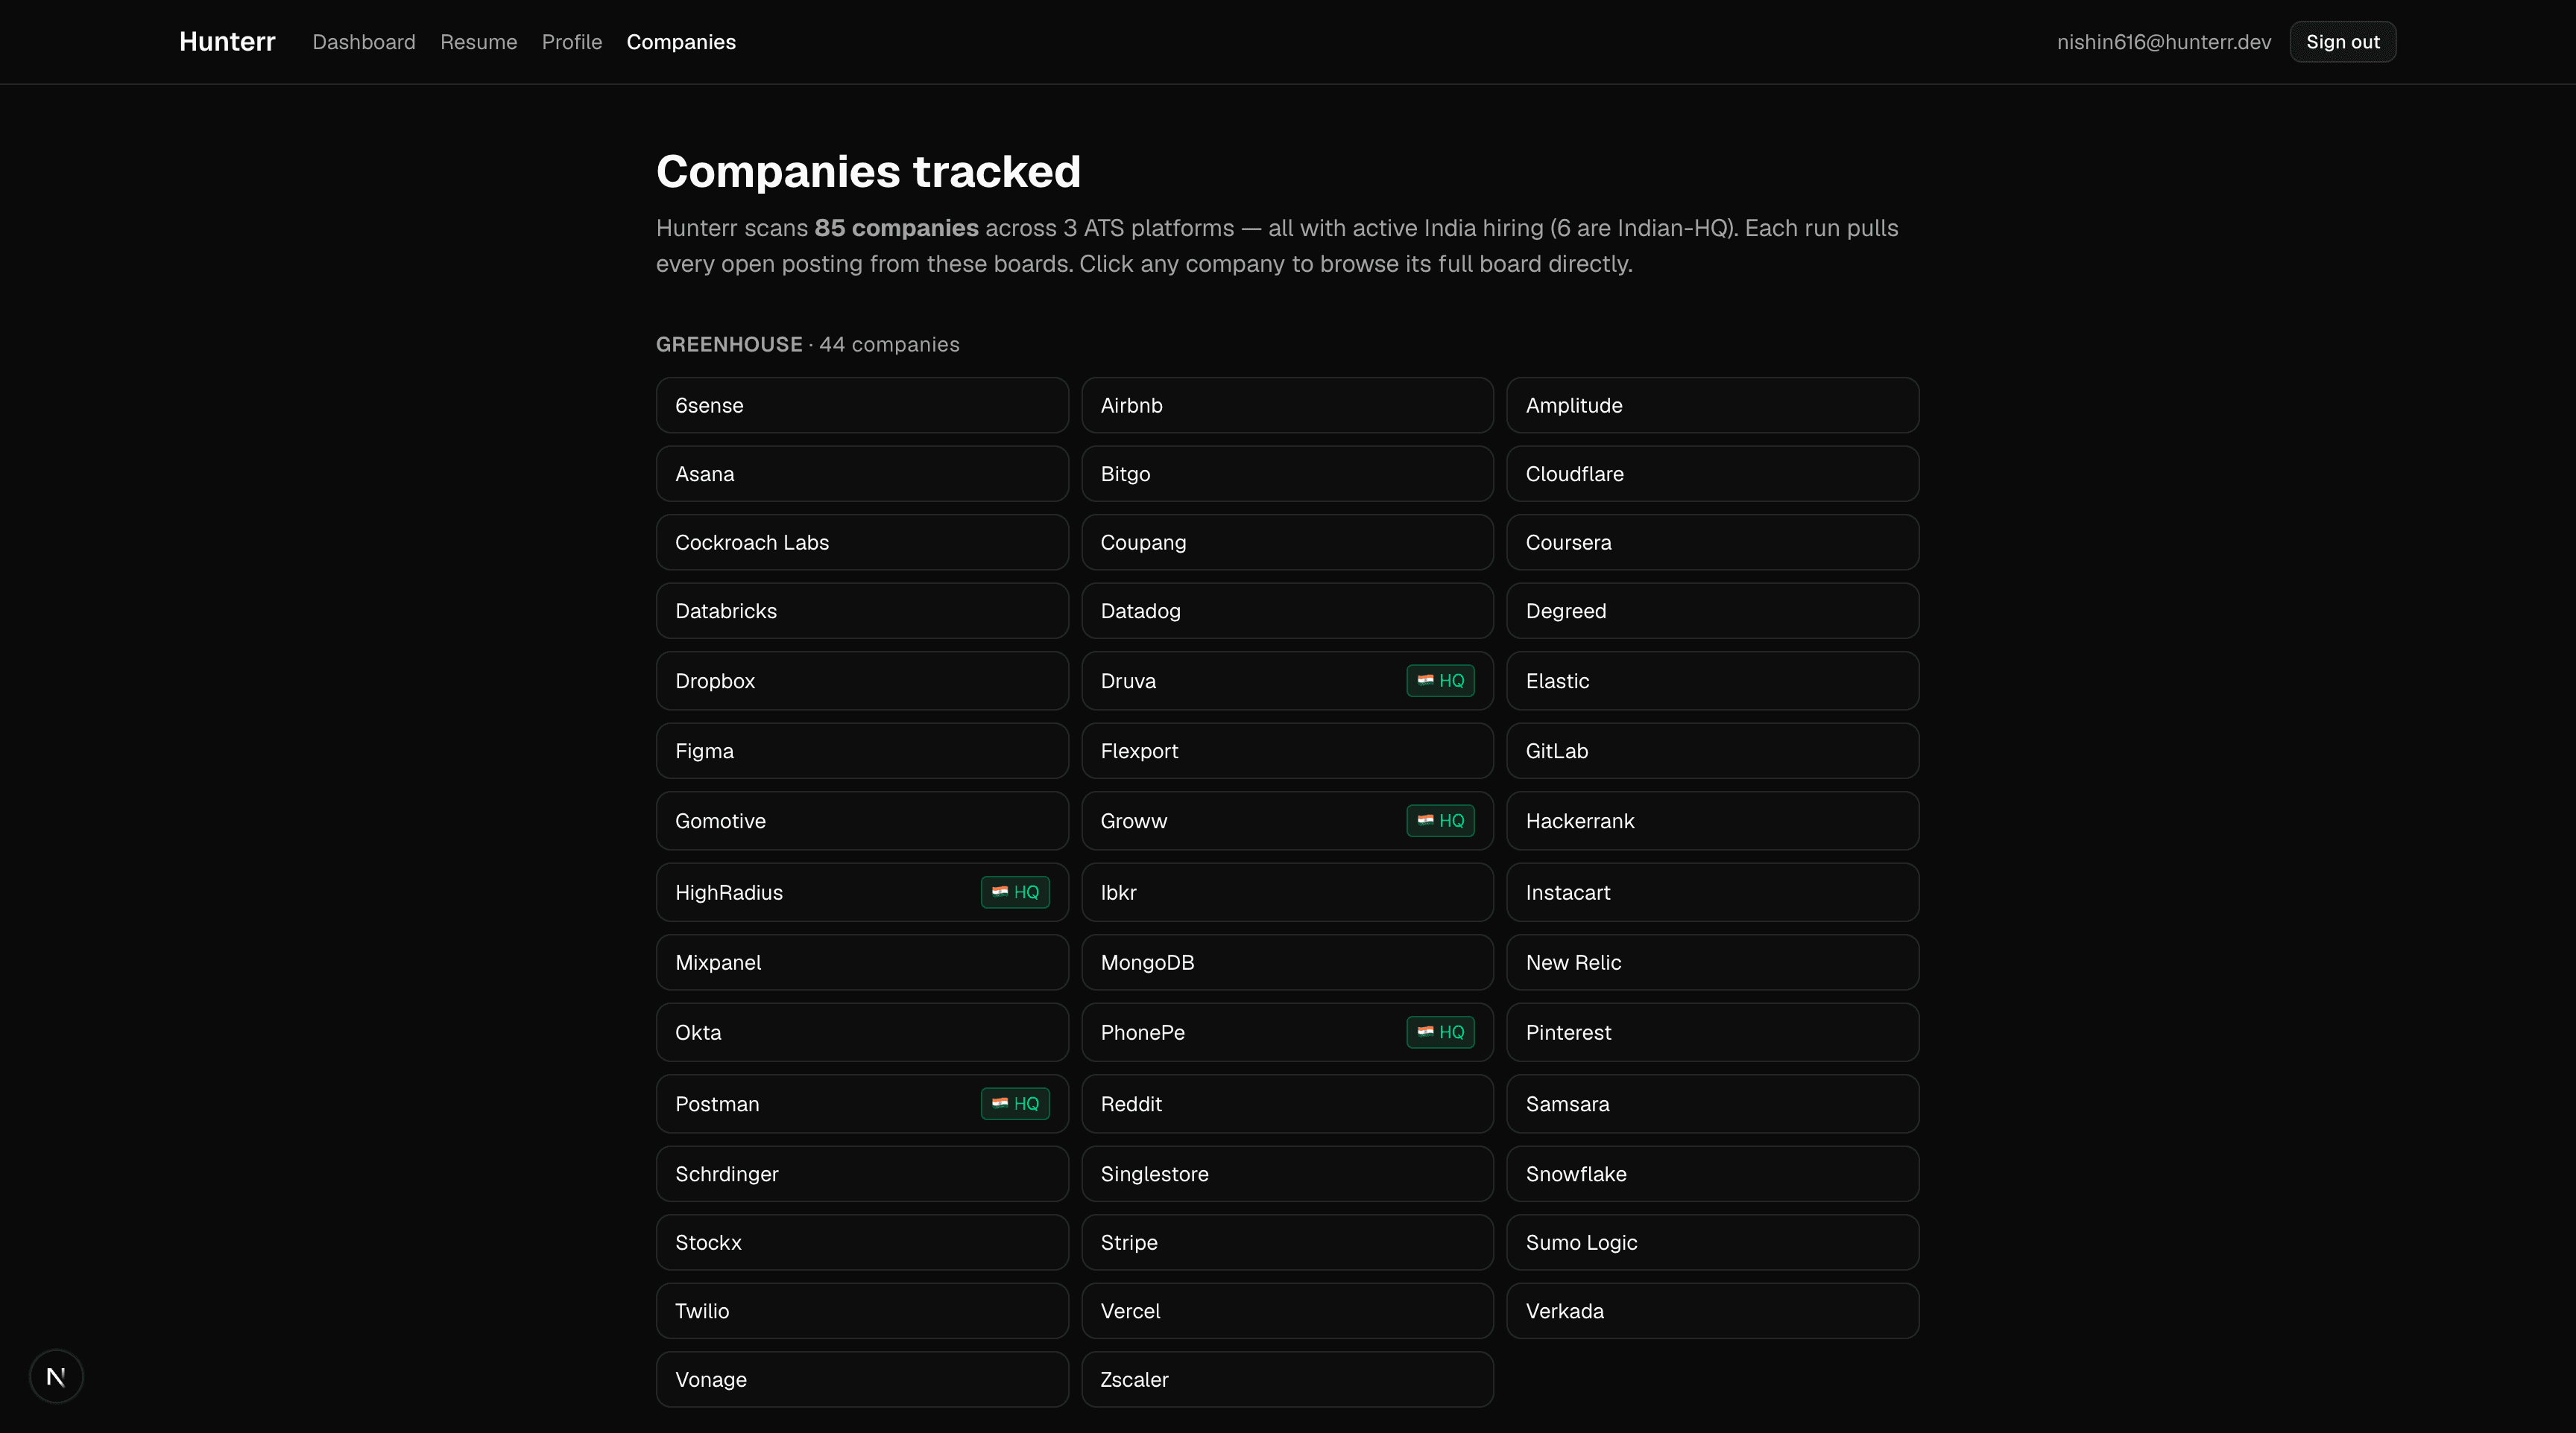
Task: Open the Twilio company card
Action: [x=862, y=1311]
